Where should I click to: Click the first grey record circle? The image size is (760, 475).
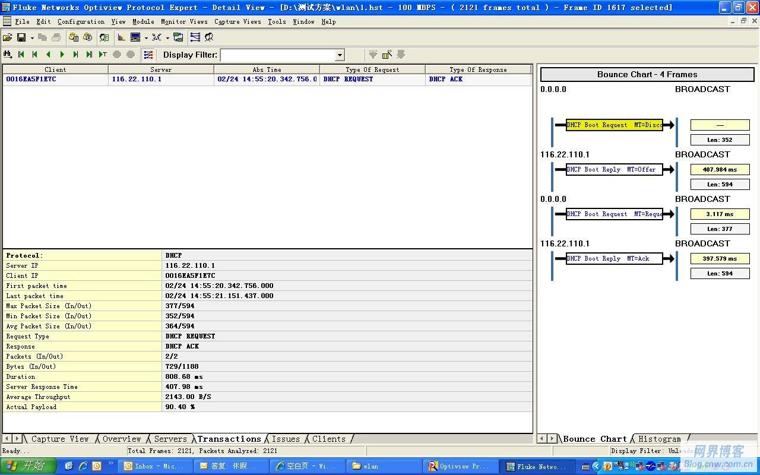click(117, 55)
